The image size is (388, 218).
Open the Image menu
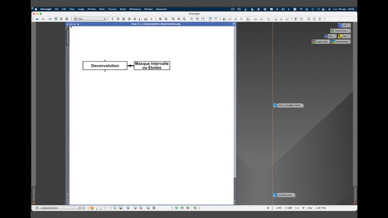tap(81, 9)
